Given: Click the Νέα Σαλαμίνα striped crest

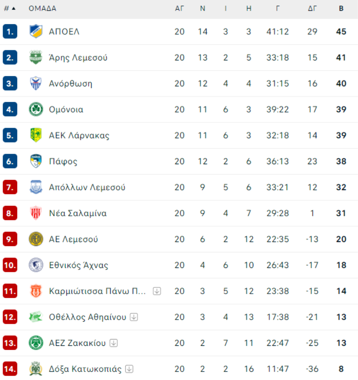Looking at the screenshot, I should click(36, 213).
